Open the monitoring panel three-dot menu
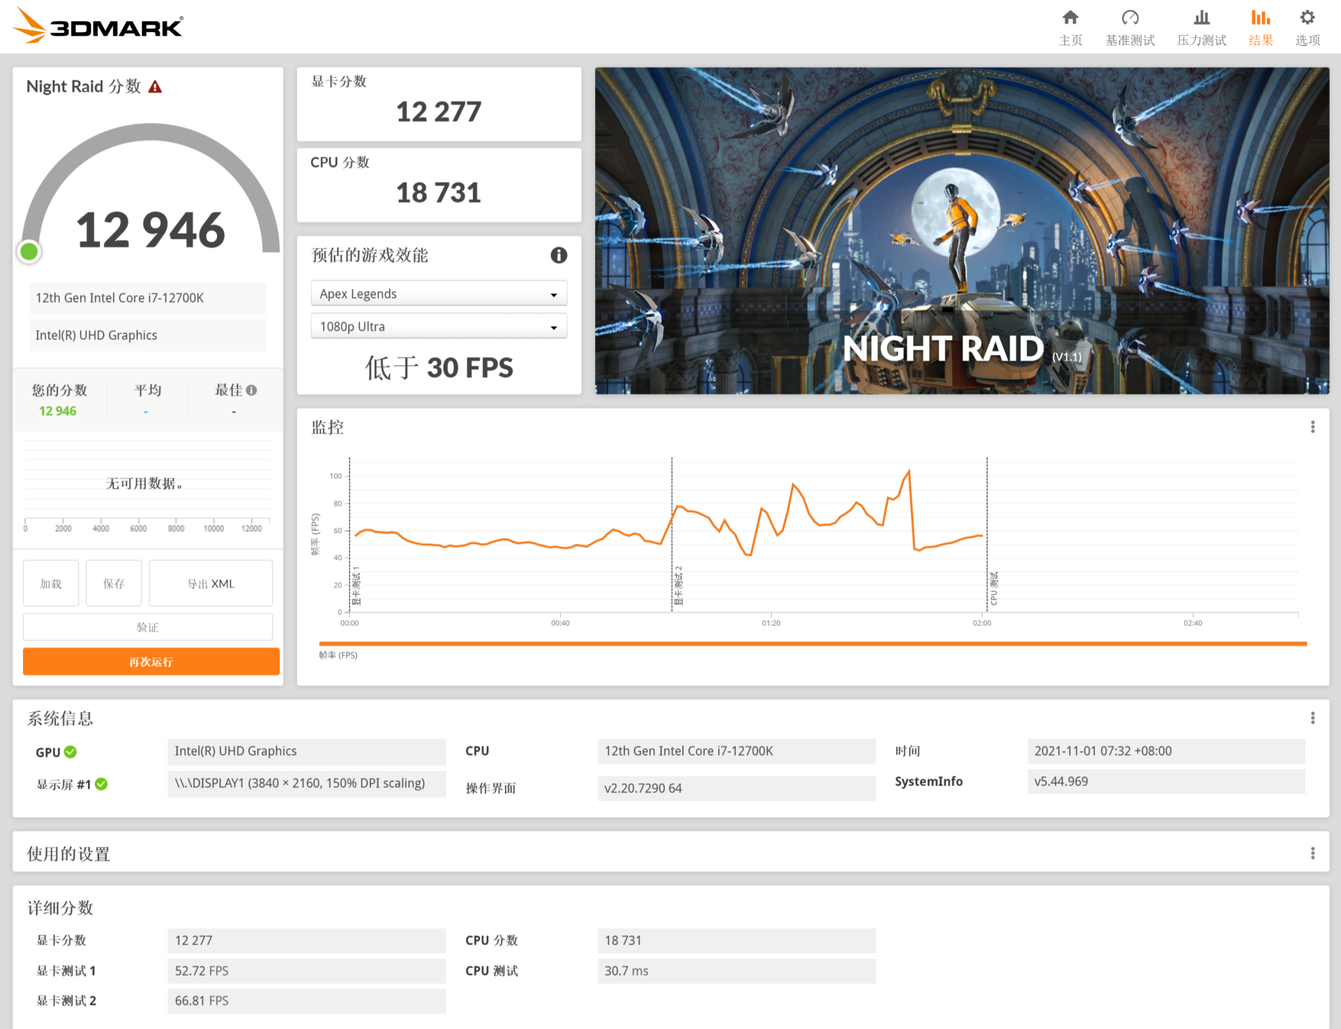This screenshot has height=1029, width=1341. 1312,427
